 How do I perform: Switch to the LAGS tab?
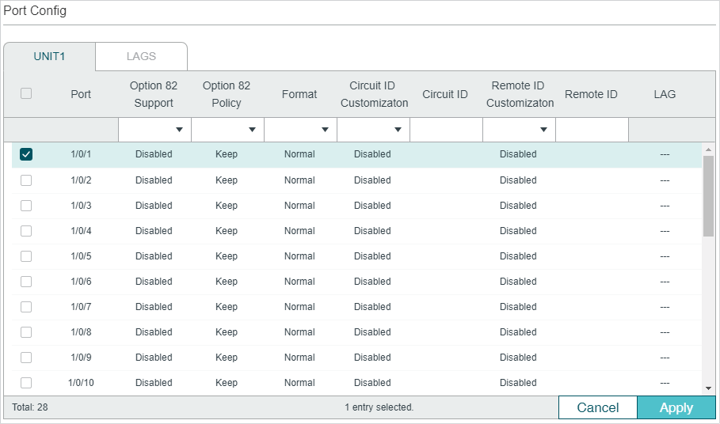click(141, 57)
